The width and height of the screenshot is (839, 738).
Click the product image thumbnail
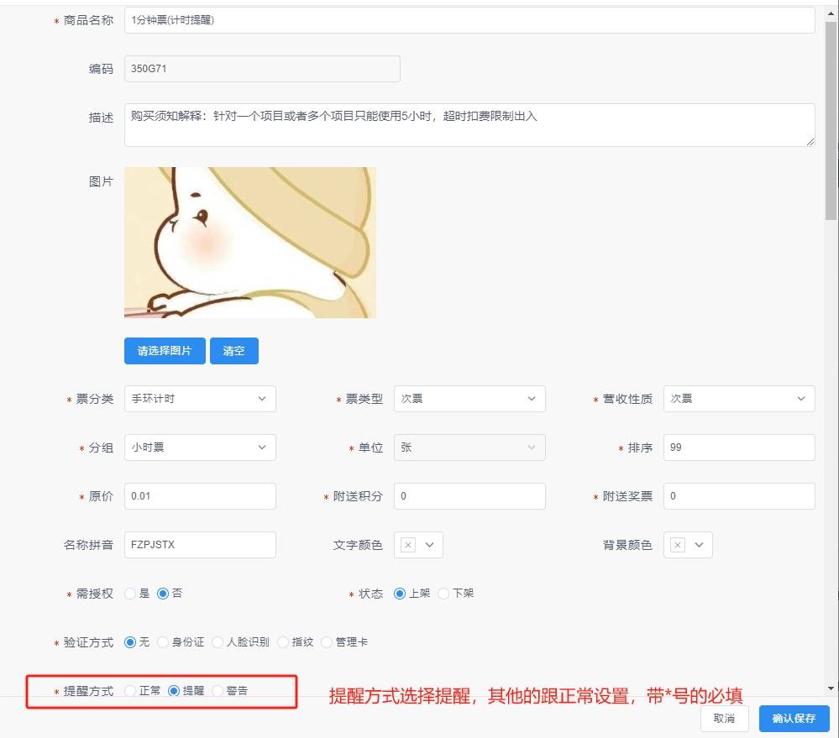(250, 243)
